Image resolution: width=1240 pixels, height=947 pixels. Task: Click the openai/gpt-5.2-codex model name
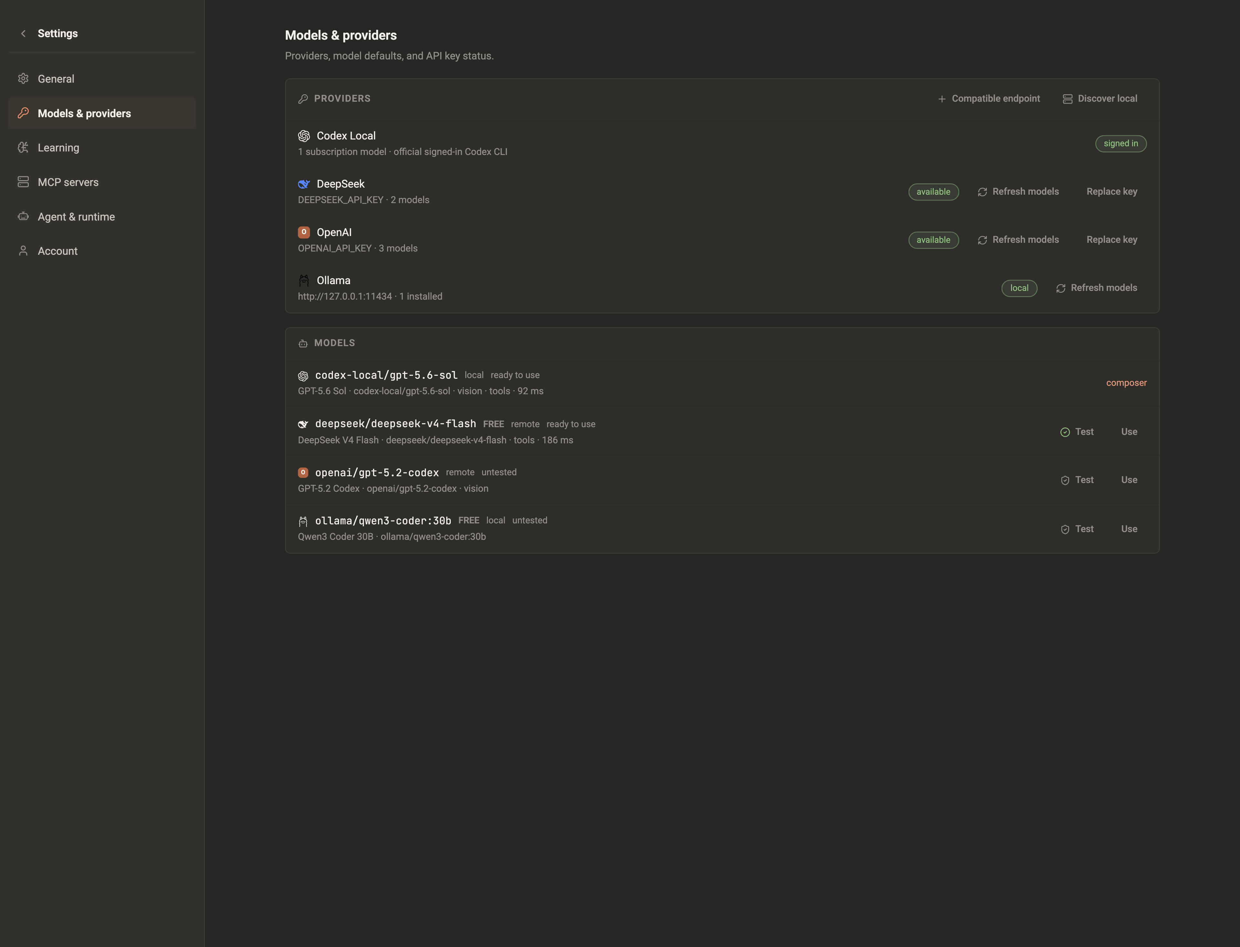coord(377,472)
